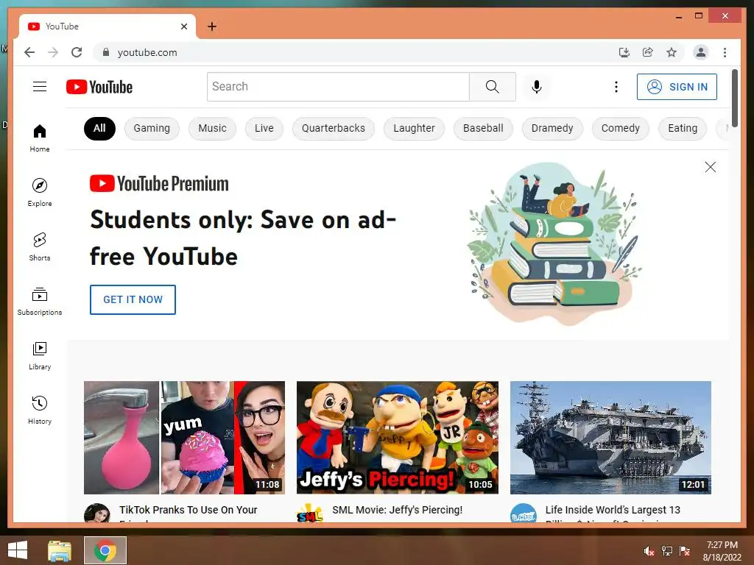Click GET IT NOW button
This screenshot has width=754, height=565.
tap(133, 299)
